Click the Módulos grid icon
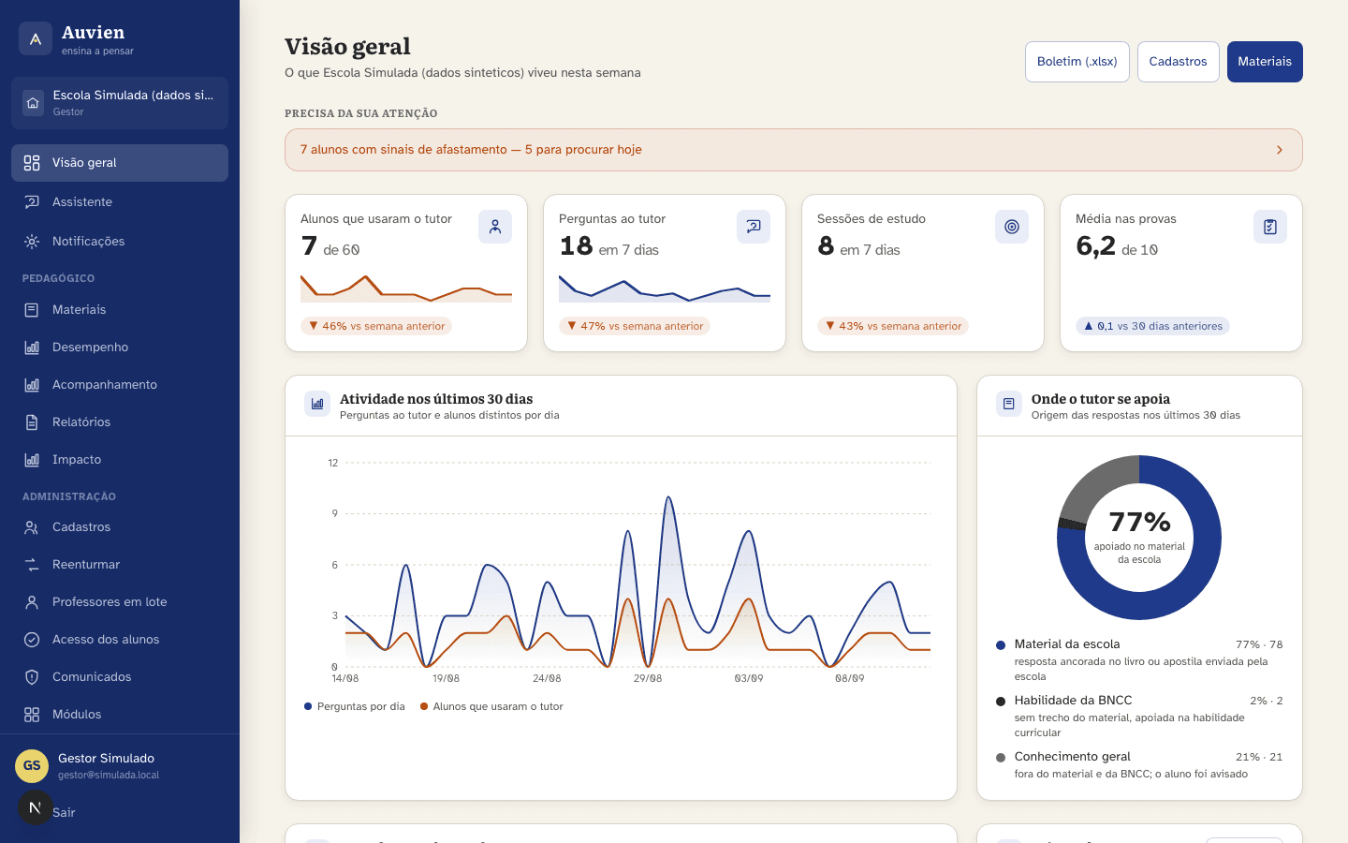The image size is (1348, 843). [32, 715]
